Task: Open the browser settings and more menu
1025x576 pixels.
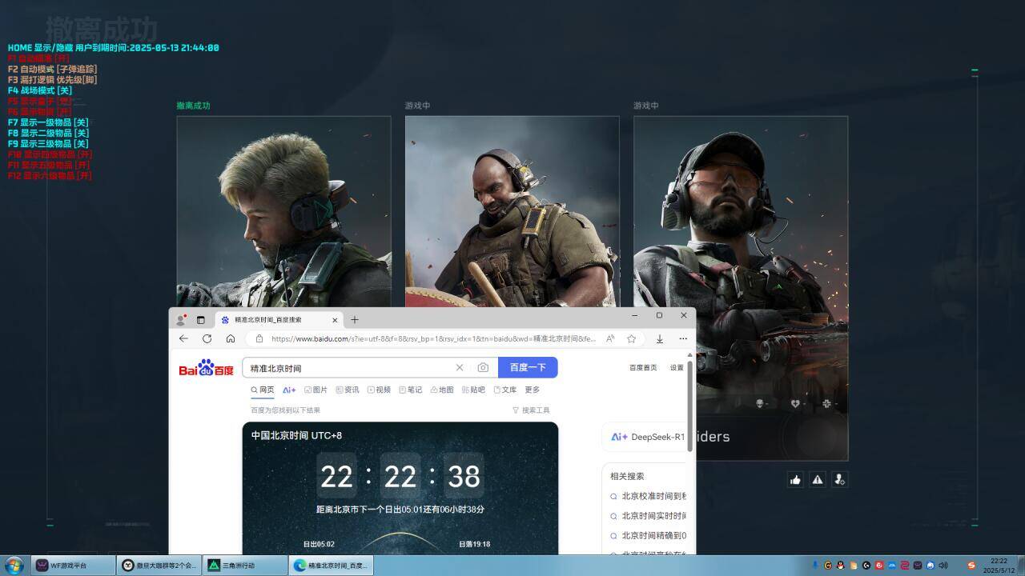Action: click(683, 338)
